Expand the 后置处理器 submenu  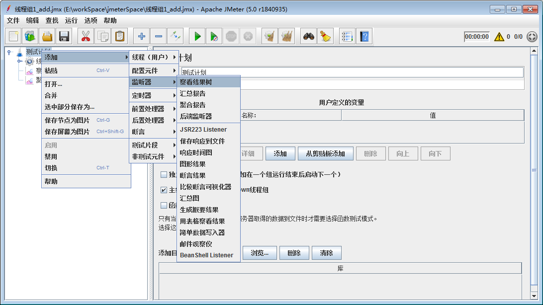point(154,120)
